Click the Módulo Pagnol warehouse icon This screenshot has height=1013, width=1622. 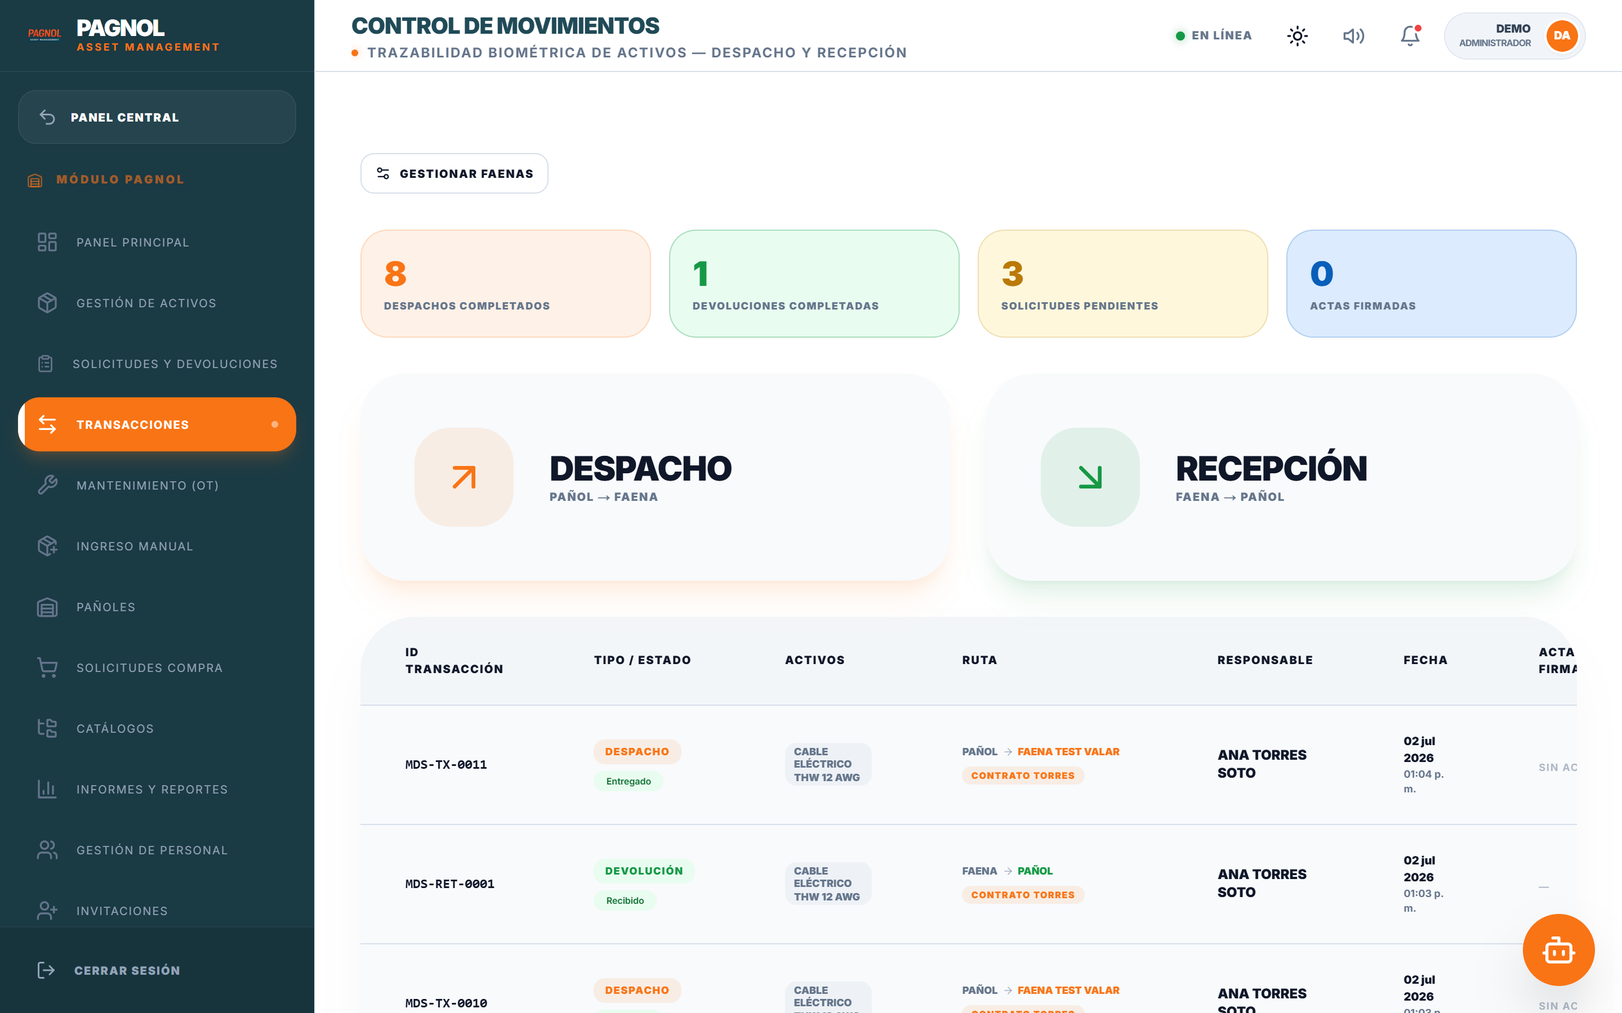point(35,180)
